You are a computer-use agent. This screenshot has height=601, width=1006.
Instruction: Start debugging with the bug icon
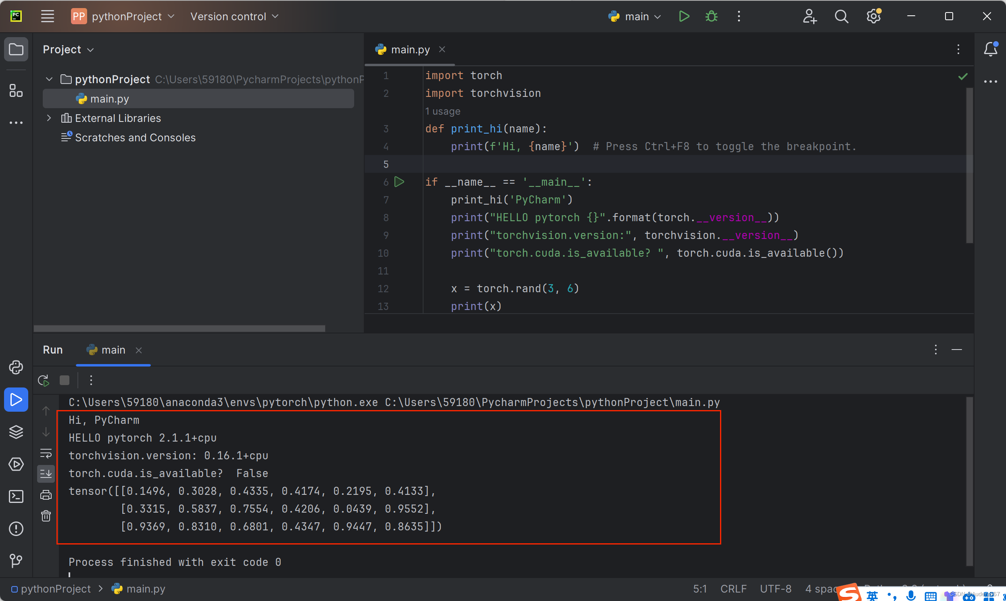point(712,17)
